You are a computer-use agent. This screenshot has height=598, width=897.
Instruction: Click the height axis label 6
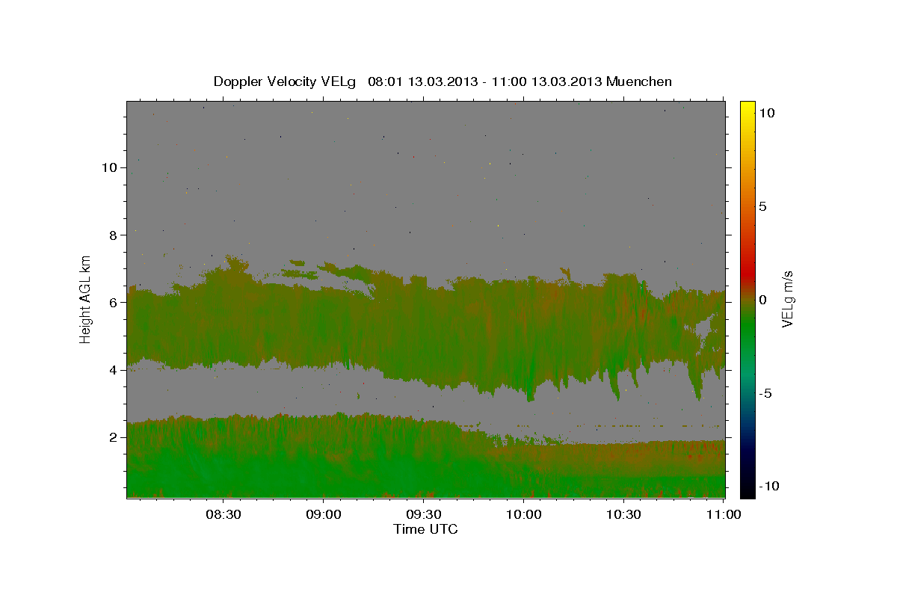pyautogui.click(x=114, y=303)
